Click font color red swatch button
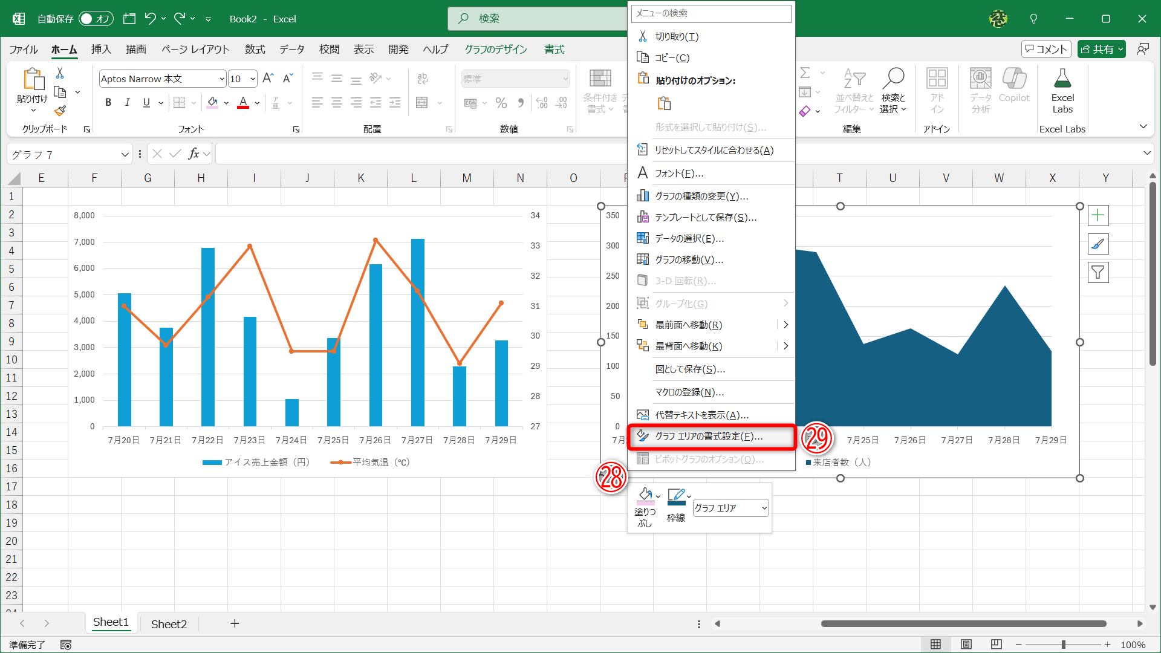The image size is (1161, 653). pyautogui.click(x=243, y=103)
